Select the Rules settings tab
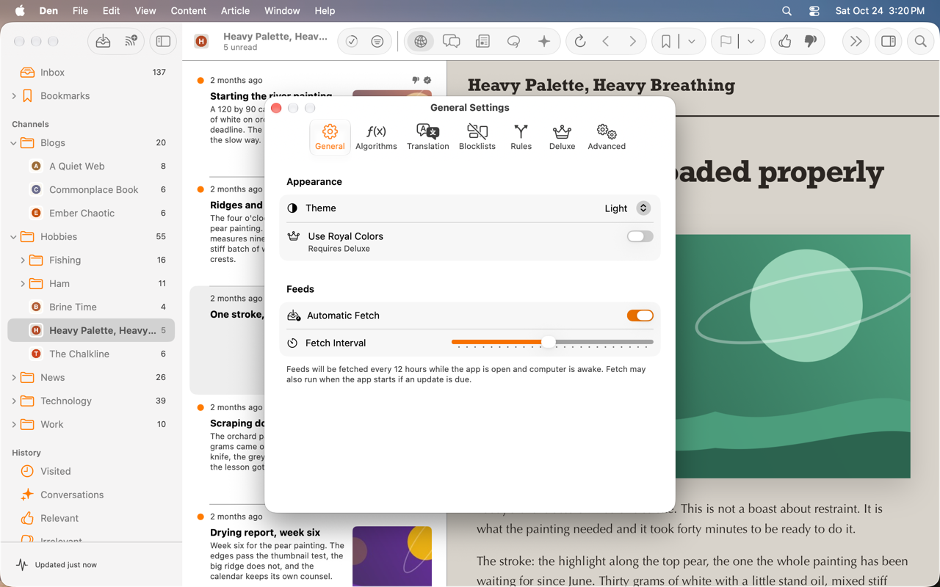This screenshot has width=940, height=587. pos(521,137)
